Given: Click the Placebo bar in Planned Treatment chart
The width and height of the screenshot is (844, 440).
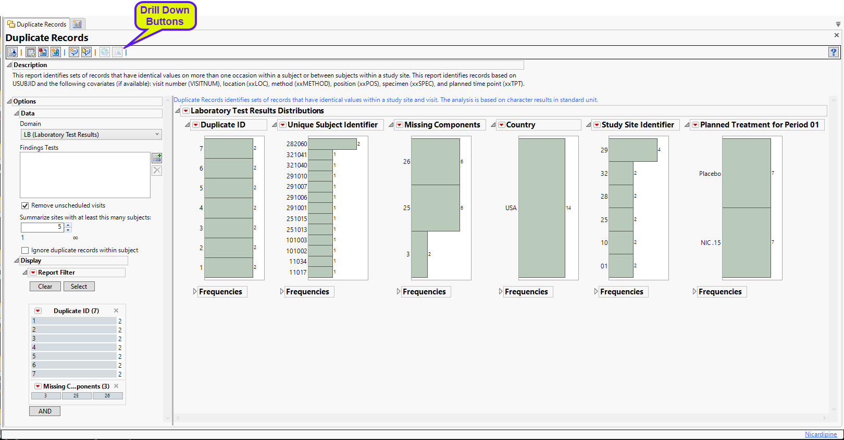Looking at the screenshot, I should coord(746,173).
